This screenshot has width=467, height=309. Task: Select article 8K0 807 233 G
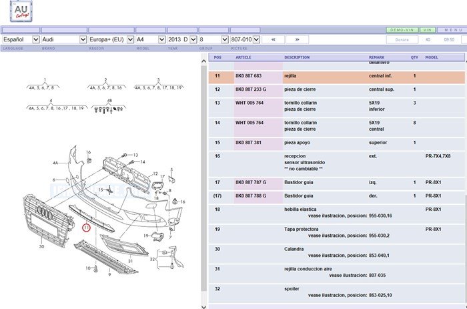(251, 89)
